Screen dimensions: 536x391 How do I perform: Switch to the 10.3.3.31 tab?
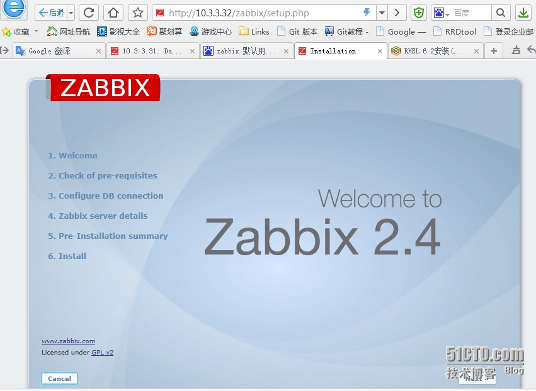point(149,51)
